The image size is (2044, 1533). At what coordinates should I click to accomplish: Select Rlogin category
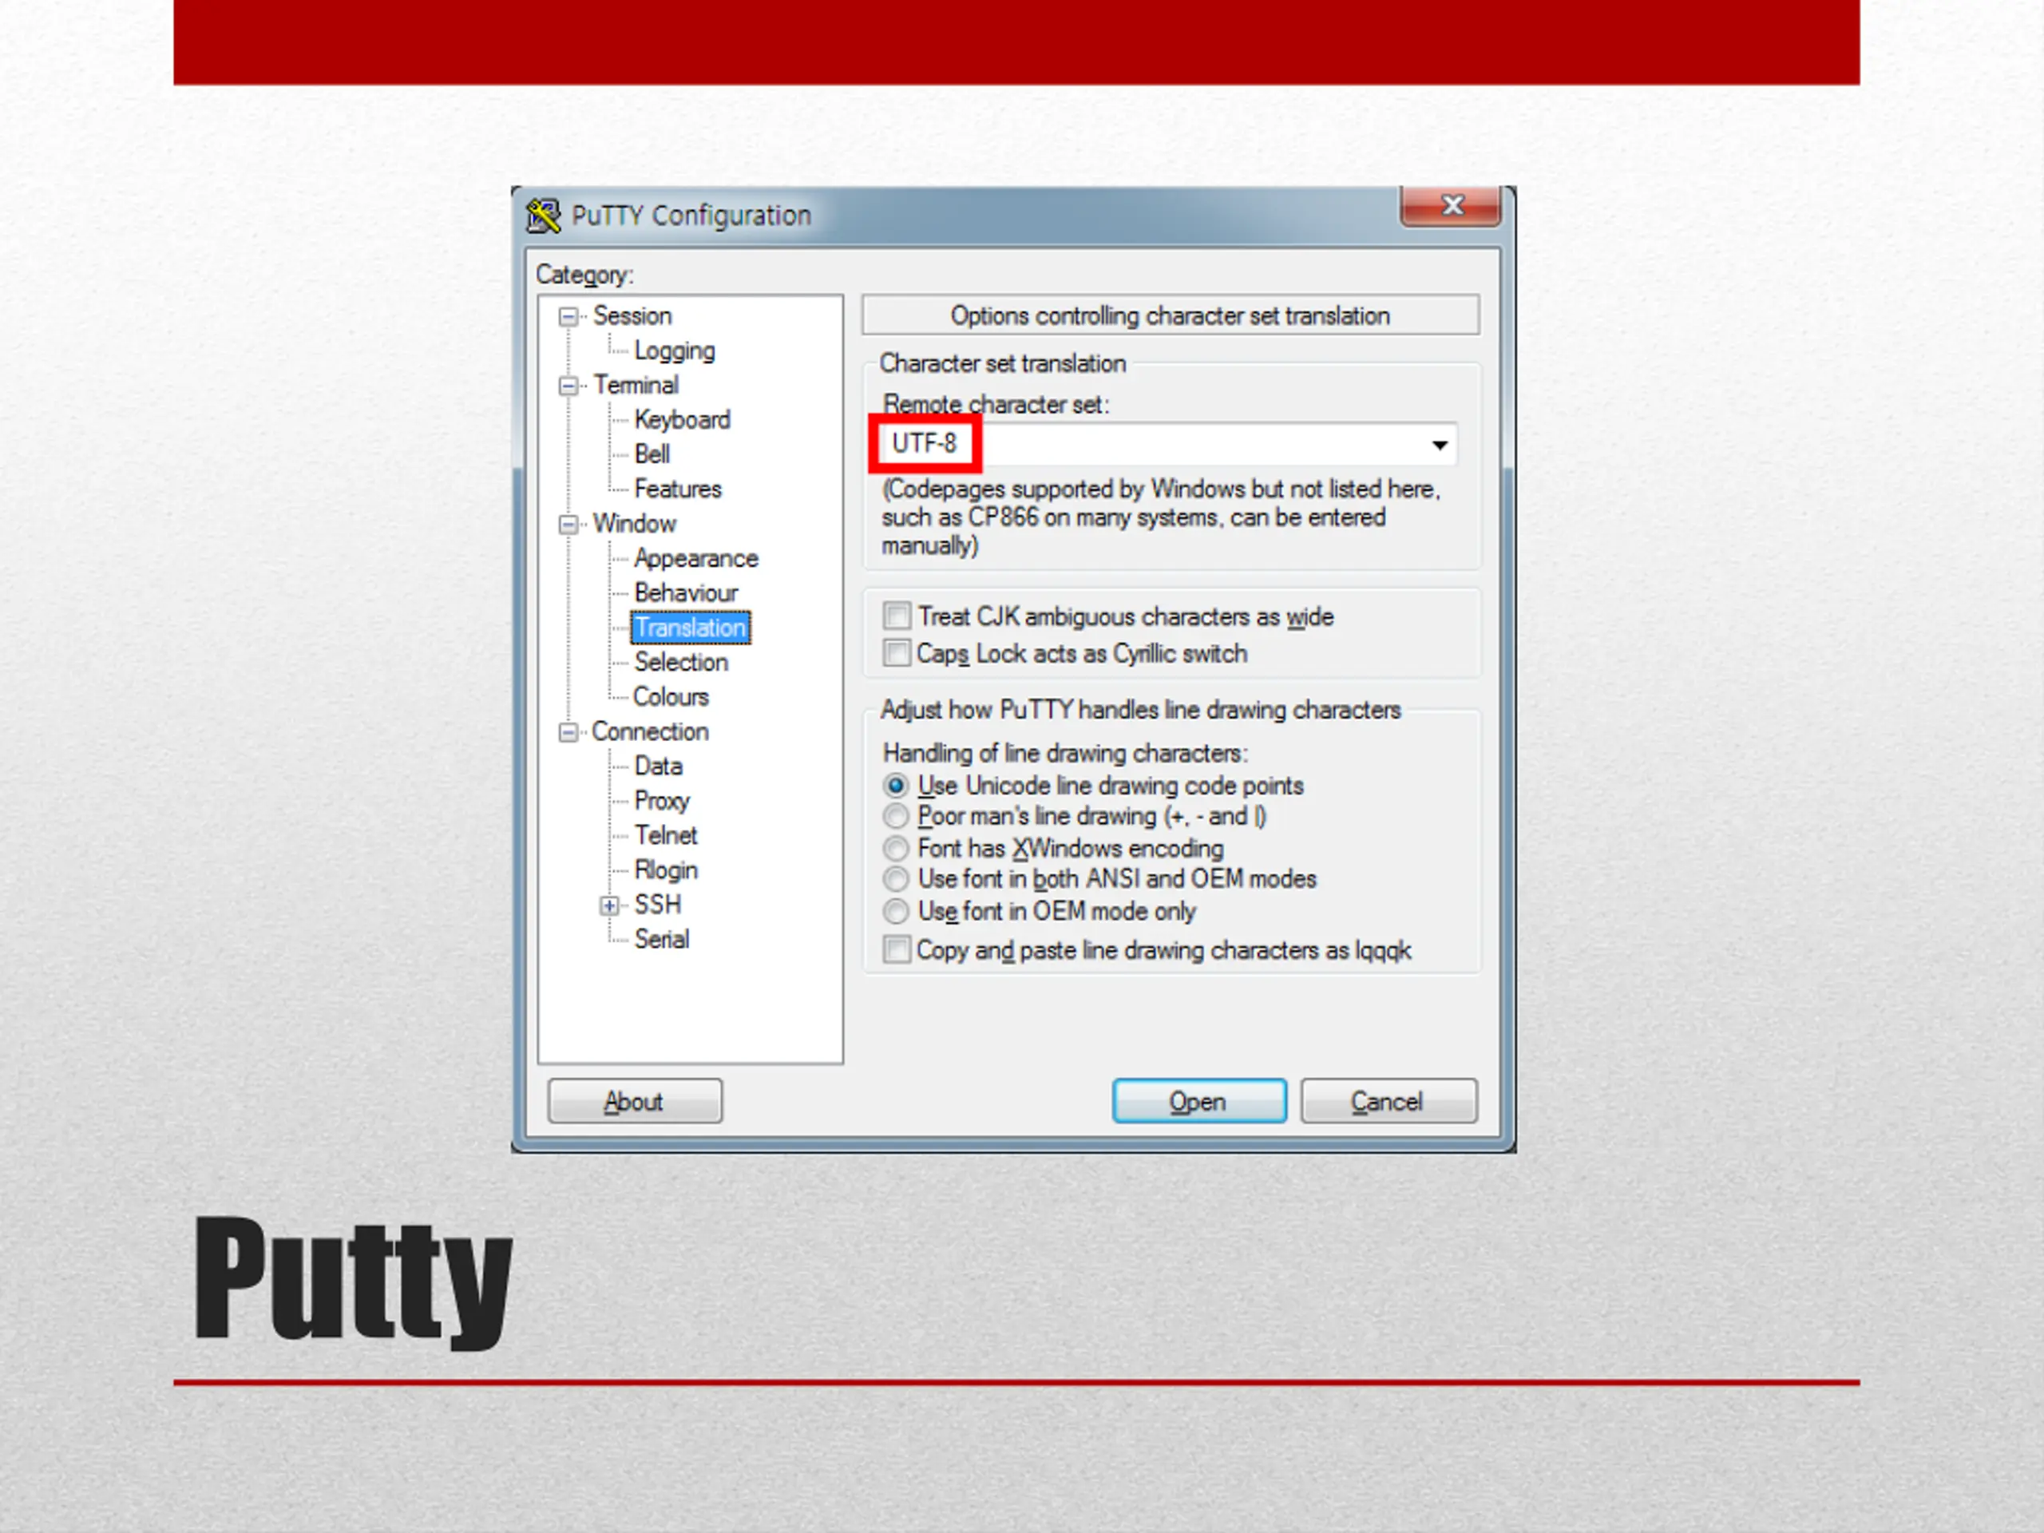665,870
